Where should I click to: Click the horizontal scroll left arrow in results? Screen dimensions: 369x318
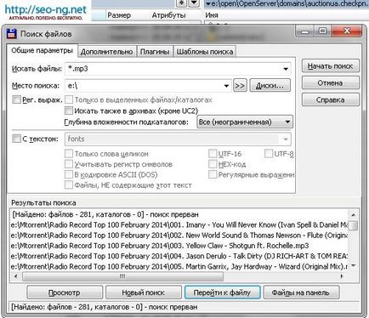[16, 276]
